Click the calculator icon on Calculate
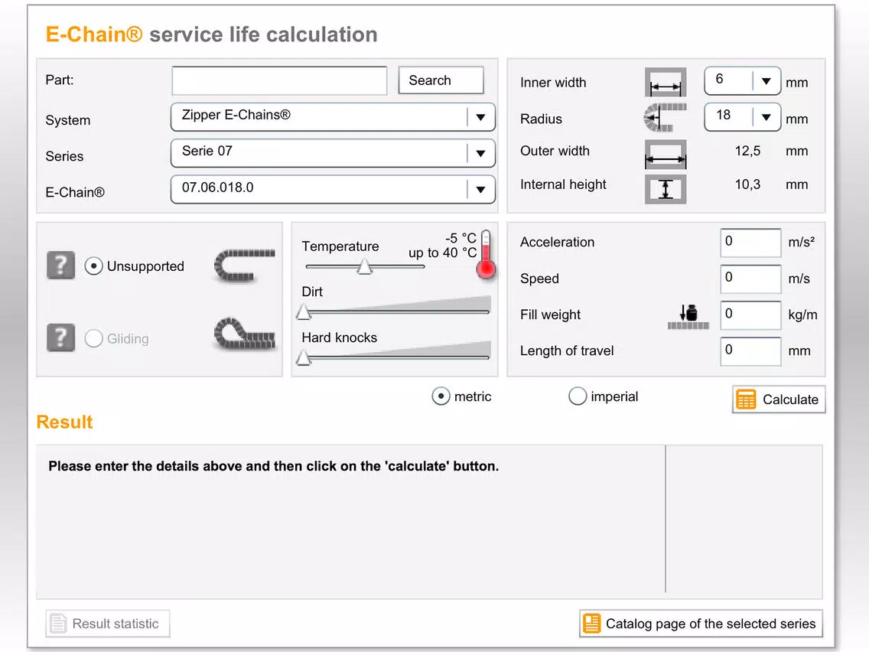Screen dimensions: 869x652 coord(746,399)
